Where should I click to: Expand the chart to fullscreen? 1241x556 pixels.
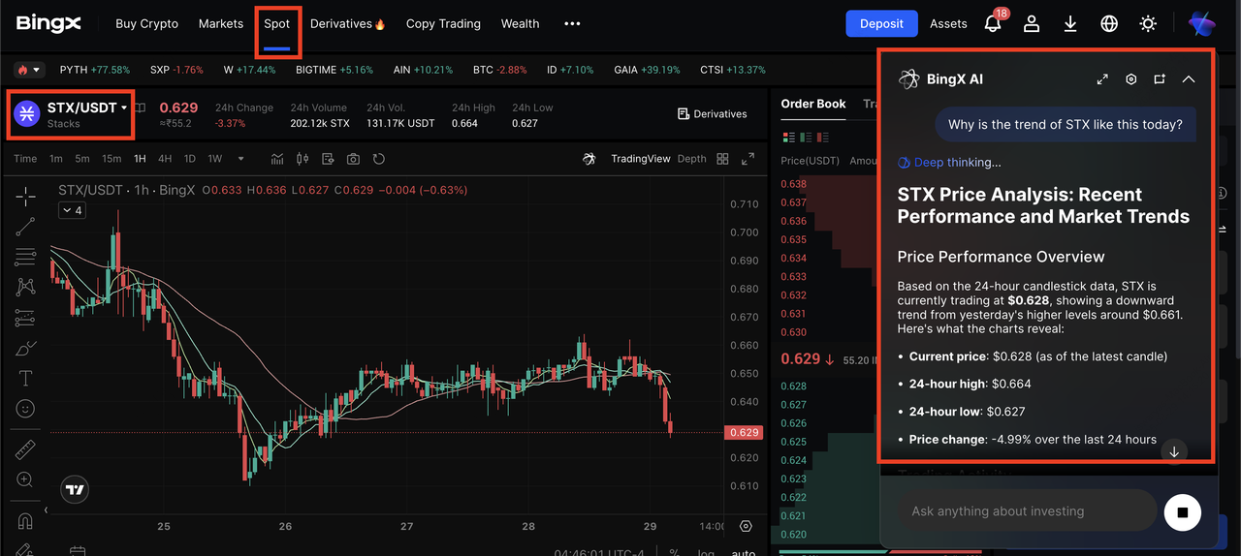click(748, 159)
